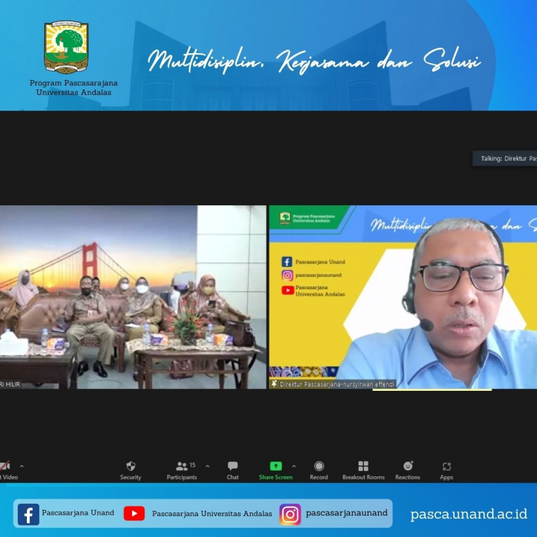Select the meeting room participants video tile
The image size is (537, 537).
click(132, 297)
